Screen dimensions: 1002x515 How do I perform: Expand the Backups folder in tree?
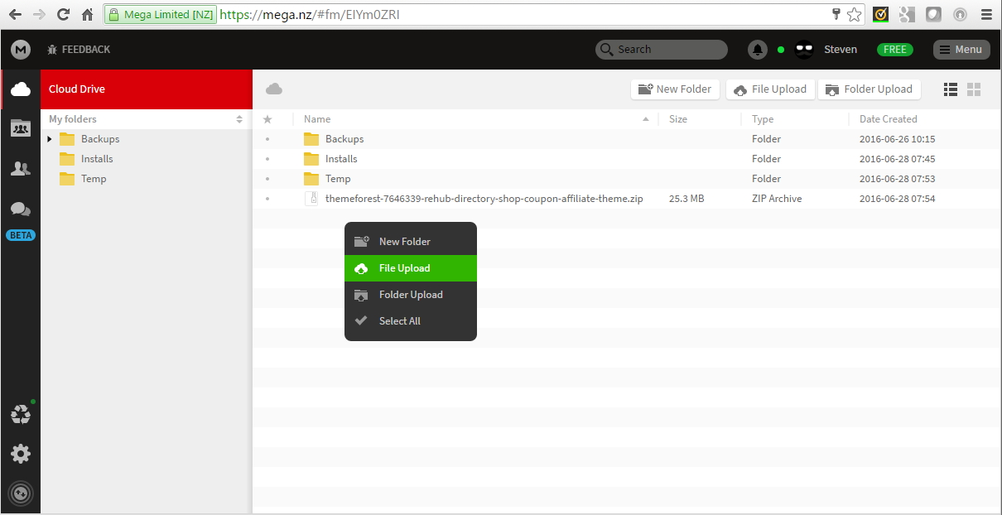point(50,139)
